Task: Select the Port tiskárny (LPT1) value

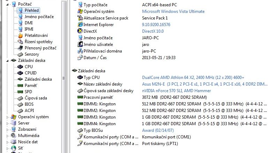Action: click(160, 144)
